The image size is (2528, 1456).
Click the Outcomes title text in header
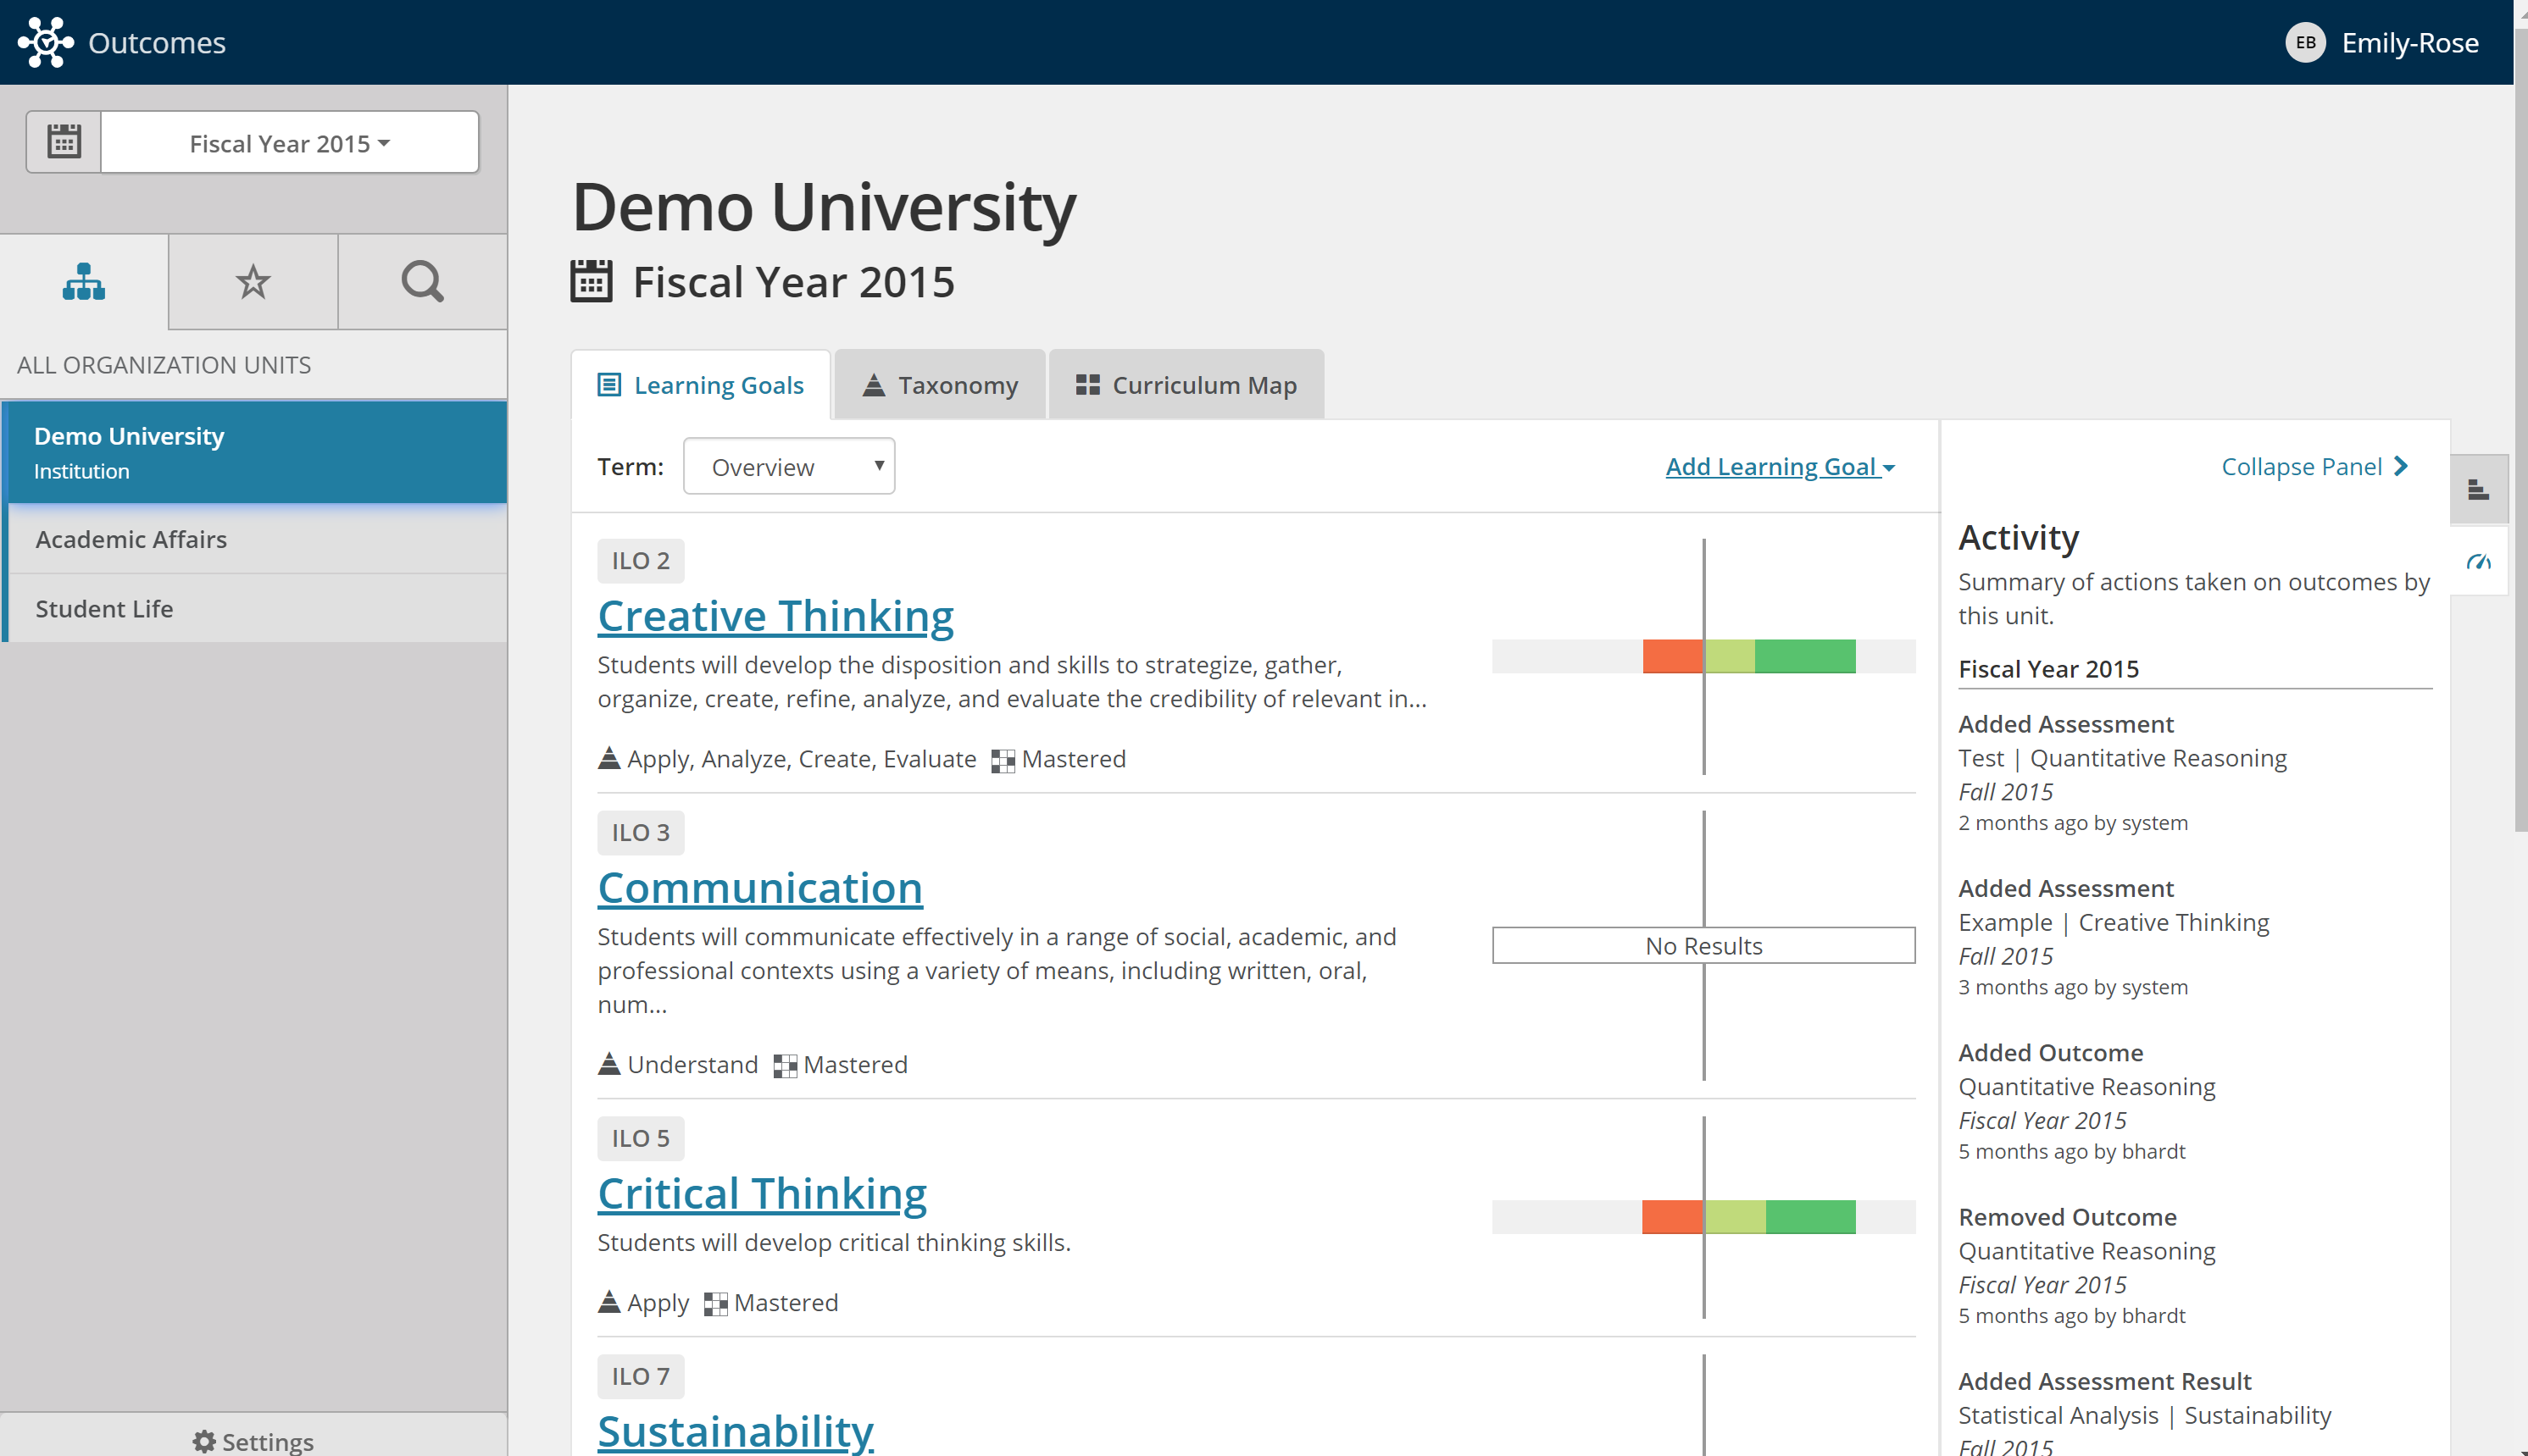[157, 43]
